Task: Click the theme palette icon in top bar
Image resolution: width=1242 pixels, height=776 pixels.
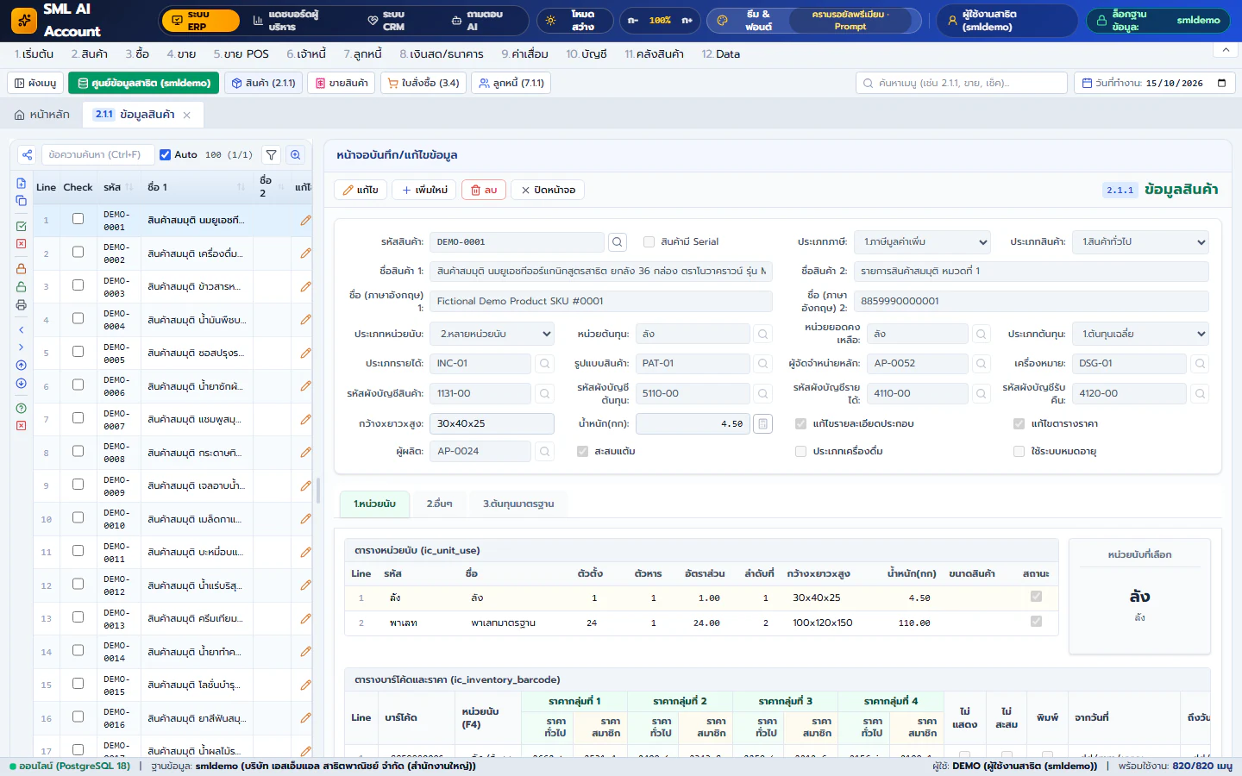Action: click(x=723, y=20)
